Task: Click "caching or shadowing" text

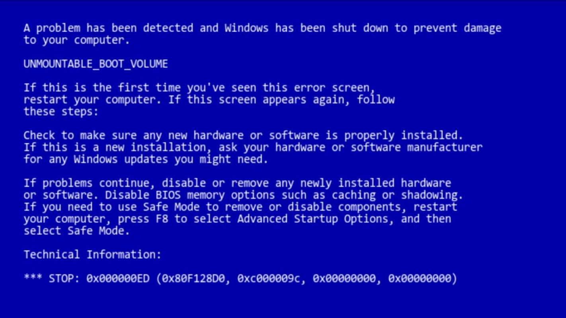Action: [x=394, y=195]
